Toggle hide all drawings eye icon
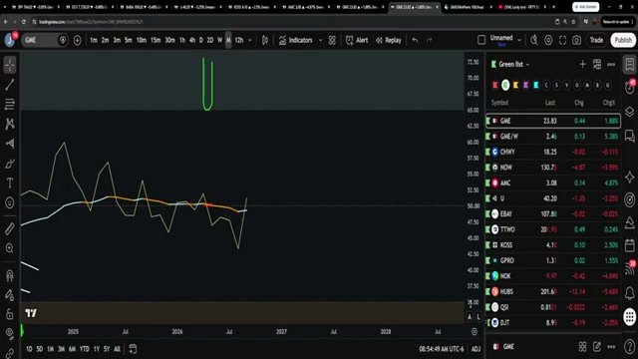 (x=10, y=334)
